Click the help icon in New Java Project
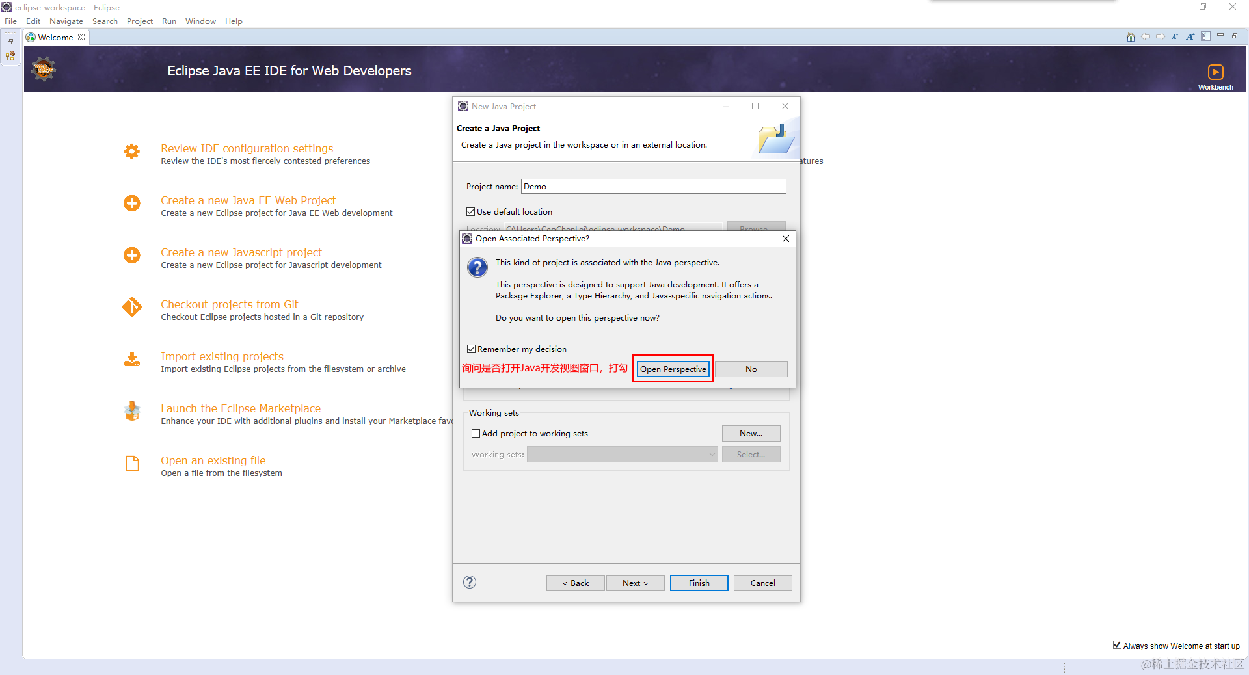 (x=470, y=582)
